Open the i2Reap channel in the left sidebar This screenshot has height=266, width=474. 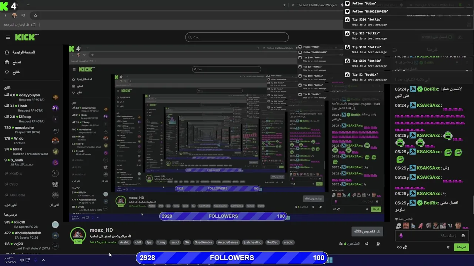(x=31, y=119)
